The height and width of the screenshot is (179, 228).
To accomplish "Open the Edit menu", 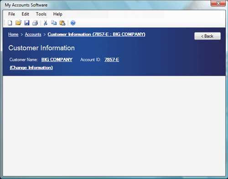I will 25,14.
